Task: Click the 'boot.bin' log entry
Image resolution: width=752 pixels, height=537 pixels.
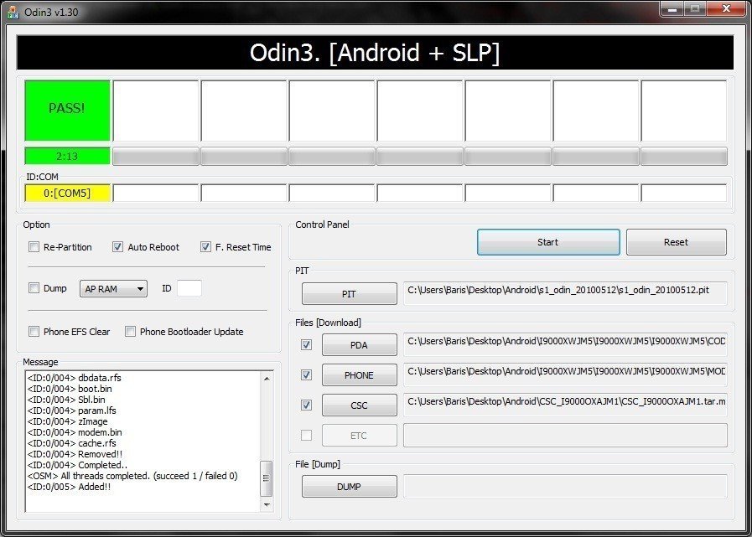Action: [x=70, y=389]
